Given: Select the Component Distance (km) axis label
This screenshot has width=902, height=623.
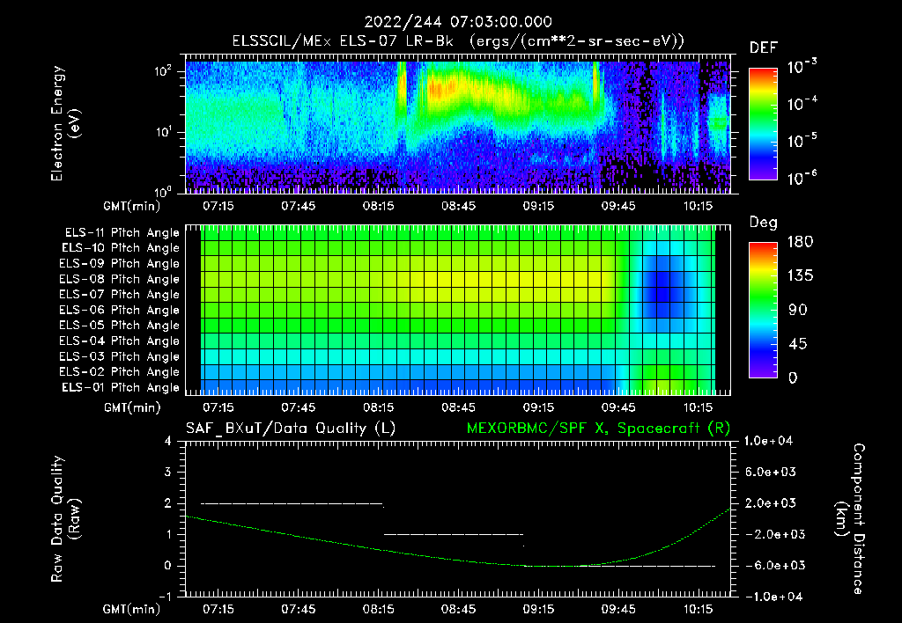Looking at the screenshot, I should (850, 519).
